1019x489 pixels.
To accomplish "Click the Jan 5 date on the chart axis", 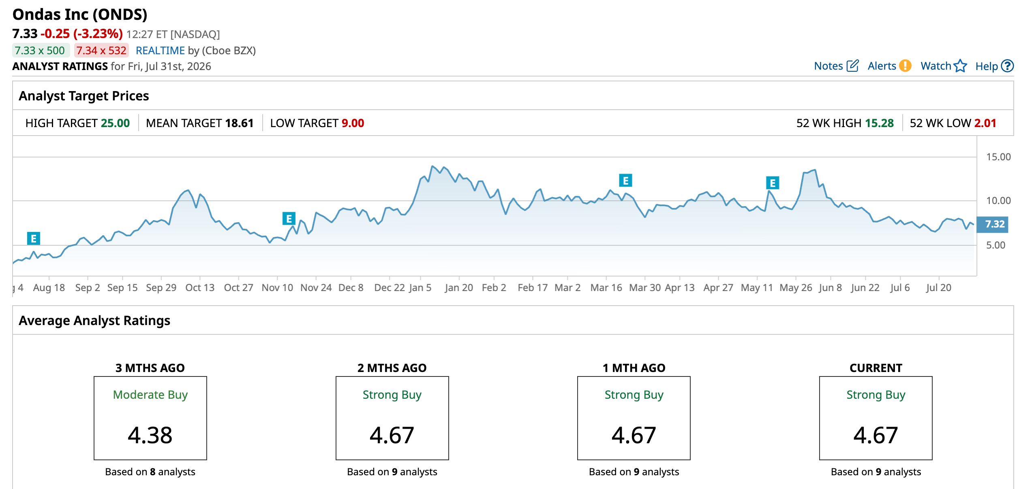I will pyautogui.click(x=420, y=288).
